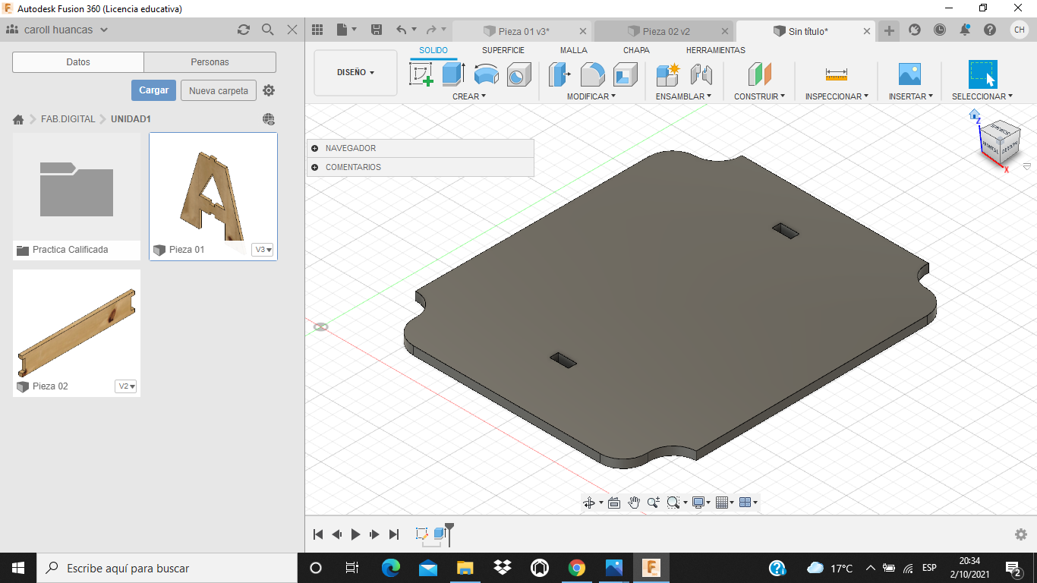Expand the INSPECCIONAR menu
Viewport: 1037px width, 583px height.
(x=837, y=96)
